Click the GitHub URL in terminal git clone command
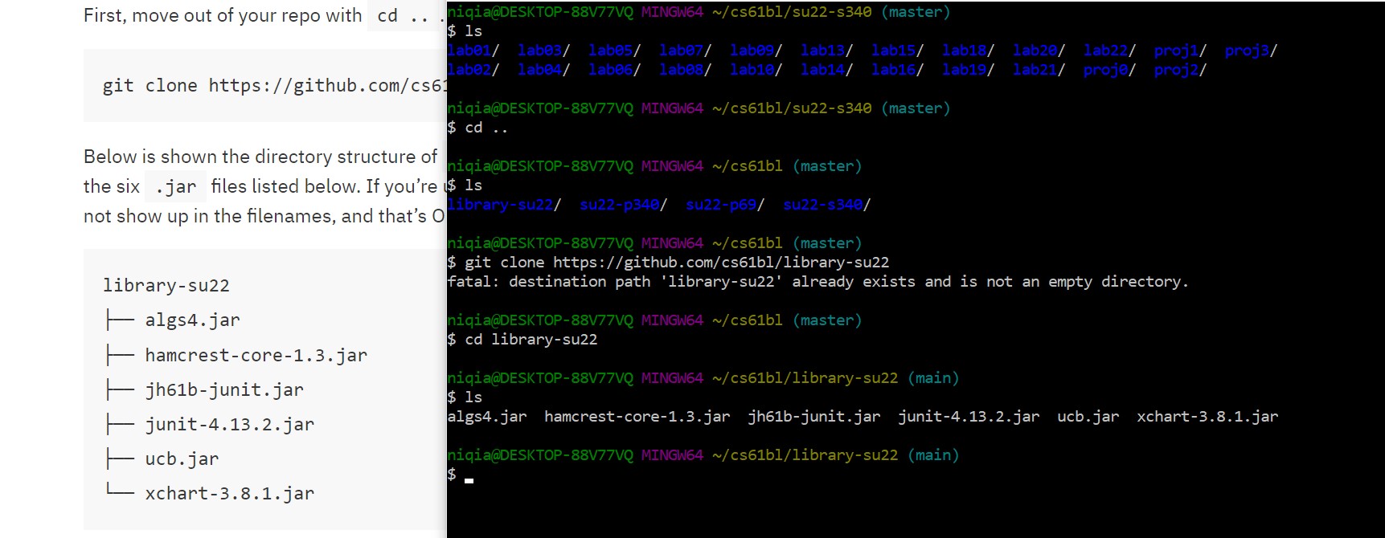1385x538 pixels. [720, 263]
